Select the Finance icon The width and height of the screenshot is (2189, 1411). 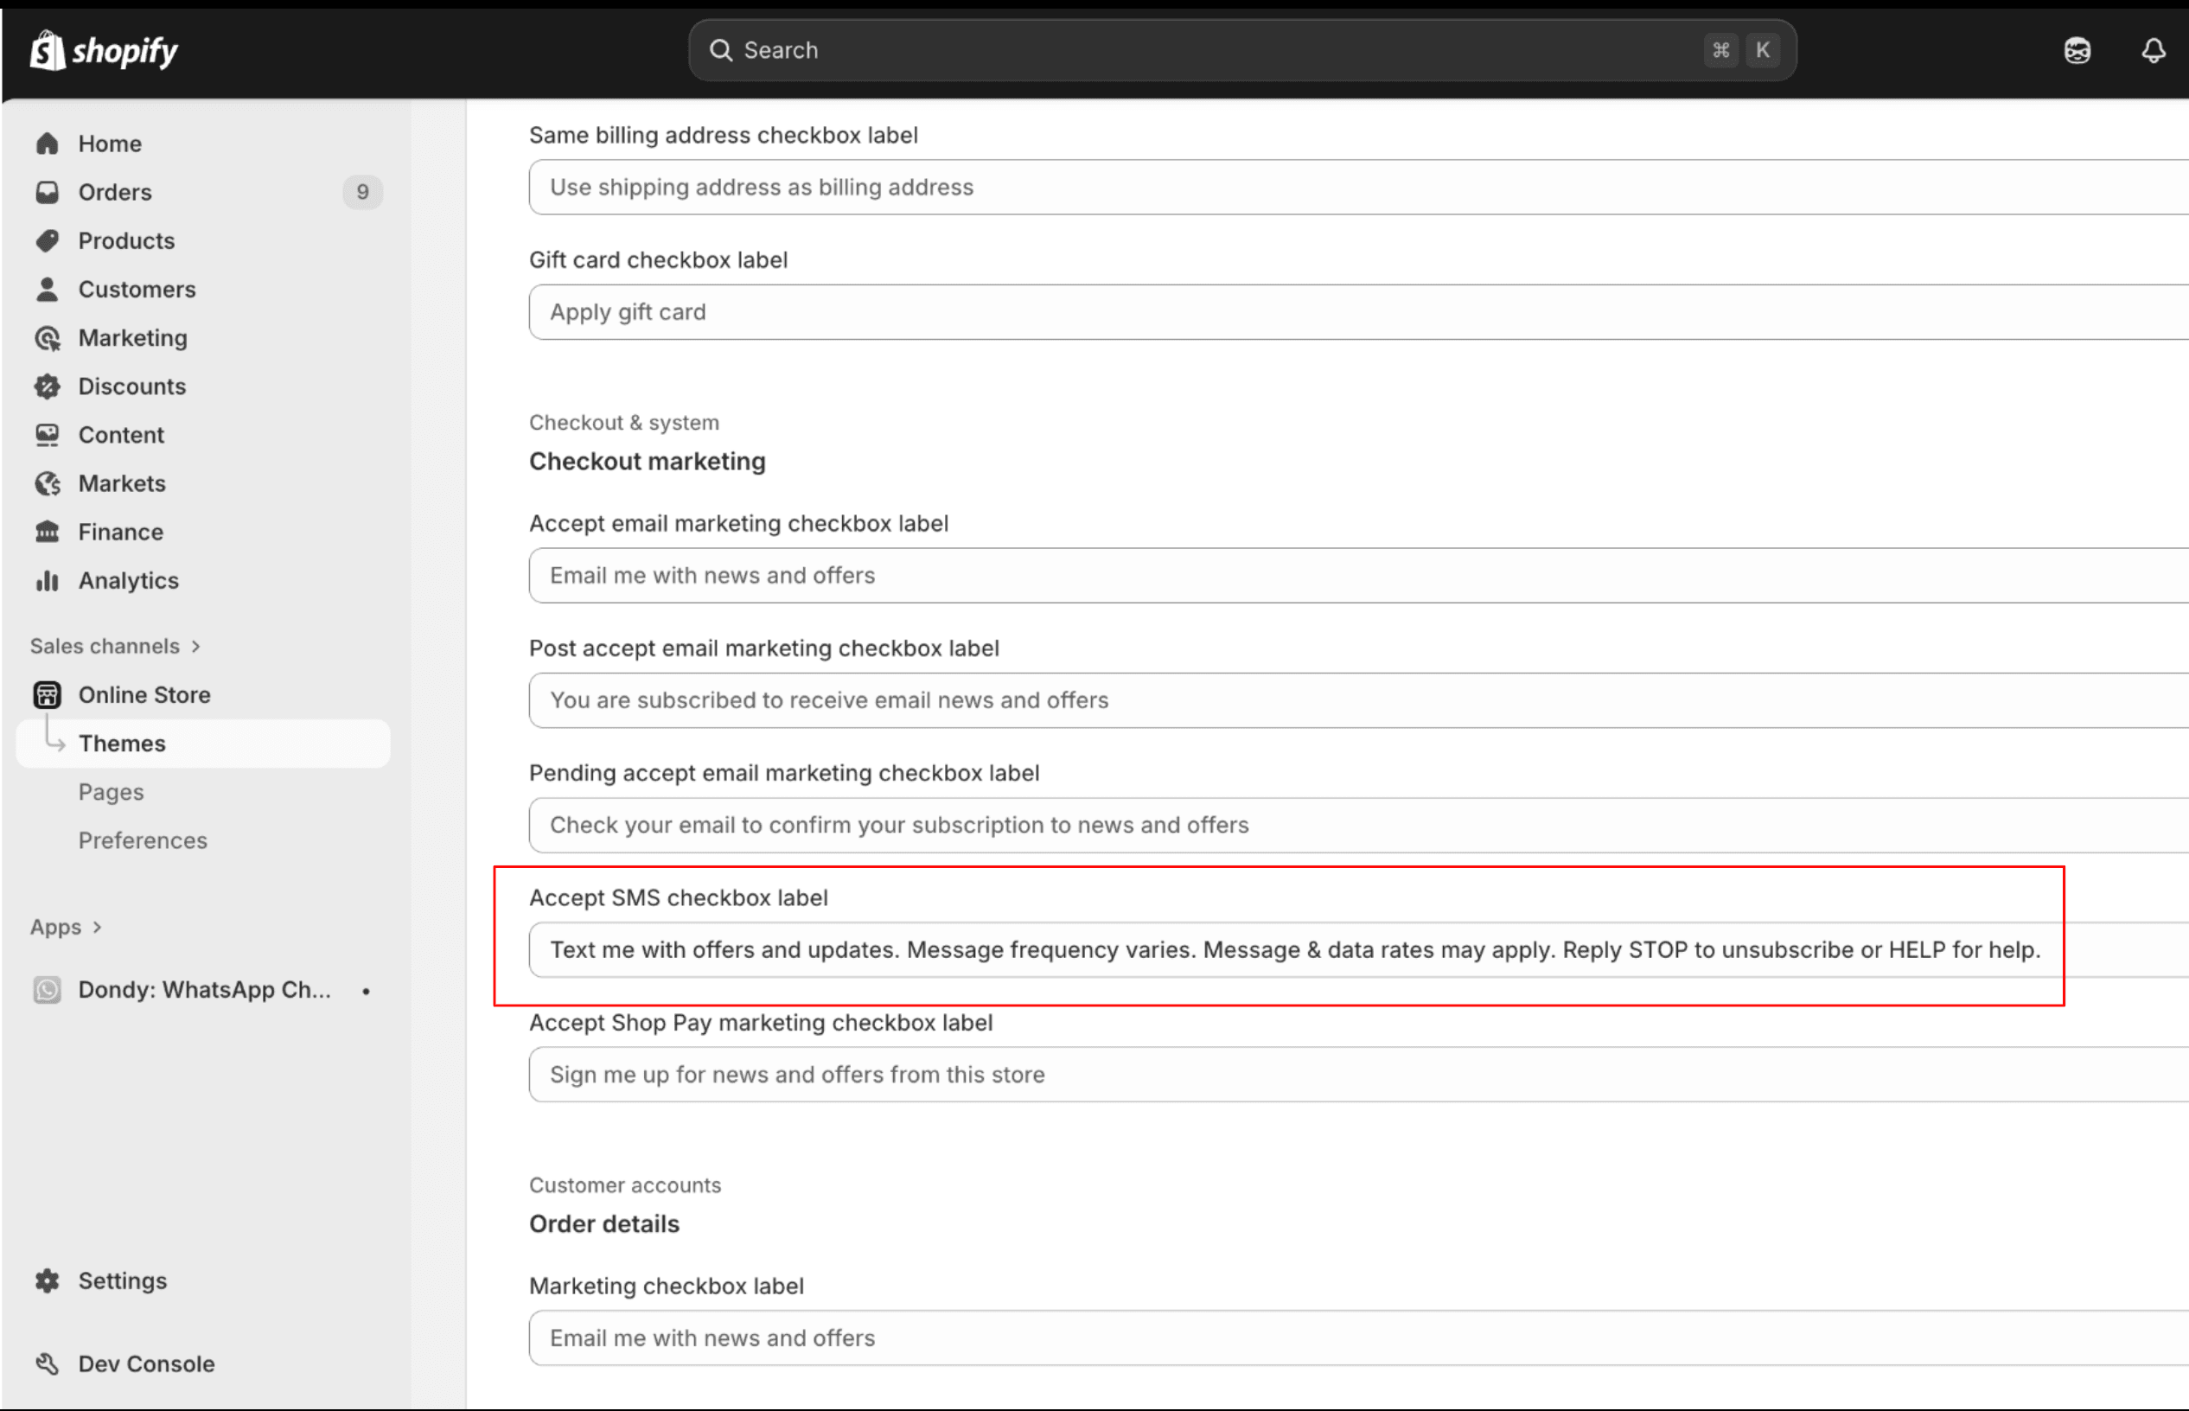pyautogui.click(x=47, y=532)
